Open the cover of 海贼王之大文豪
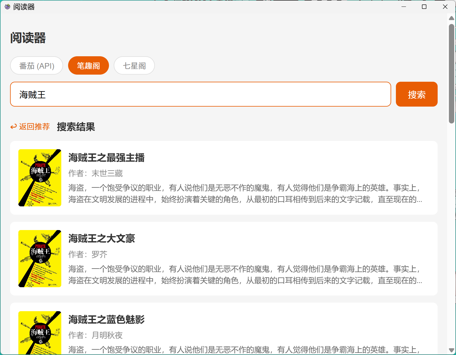The width and height of the screenshot is (456, 355). pyautogui.click(x=40, y=258)
